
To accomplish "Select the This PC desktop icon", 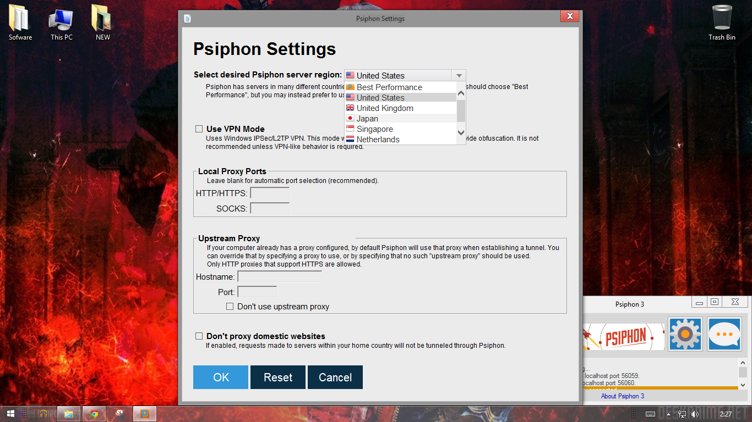I will [61, 23].
